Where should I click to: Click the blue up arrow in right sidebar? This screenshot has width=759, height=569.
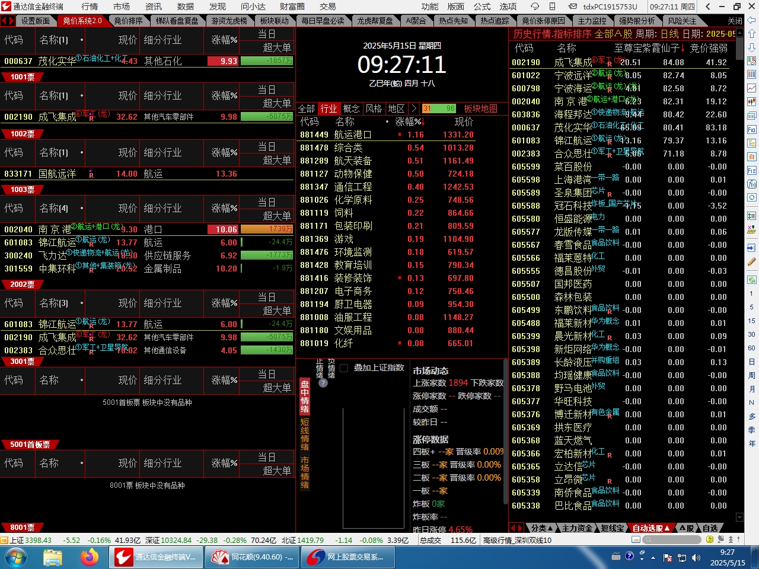752,34
